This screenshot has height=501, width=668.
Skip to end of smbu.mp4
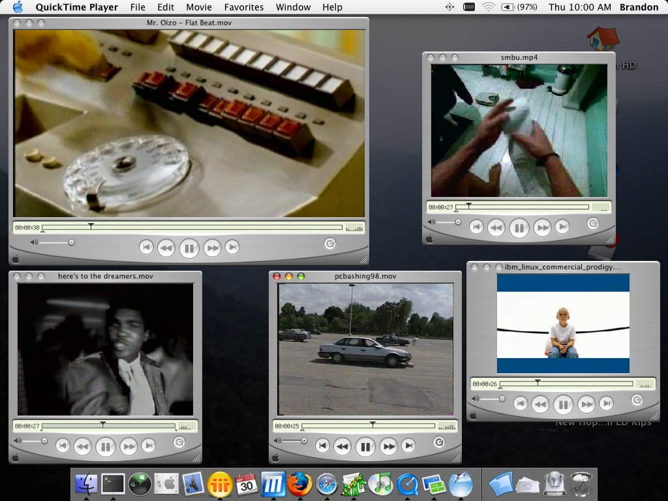point(562,226)
